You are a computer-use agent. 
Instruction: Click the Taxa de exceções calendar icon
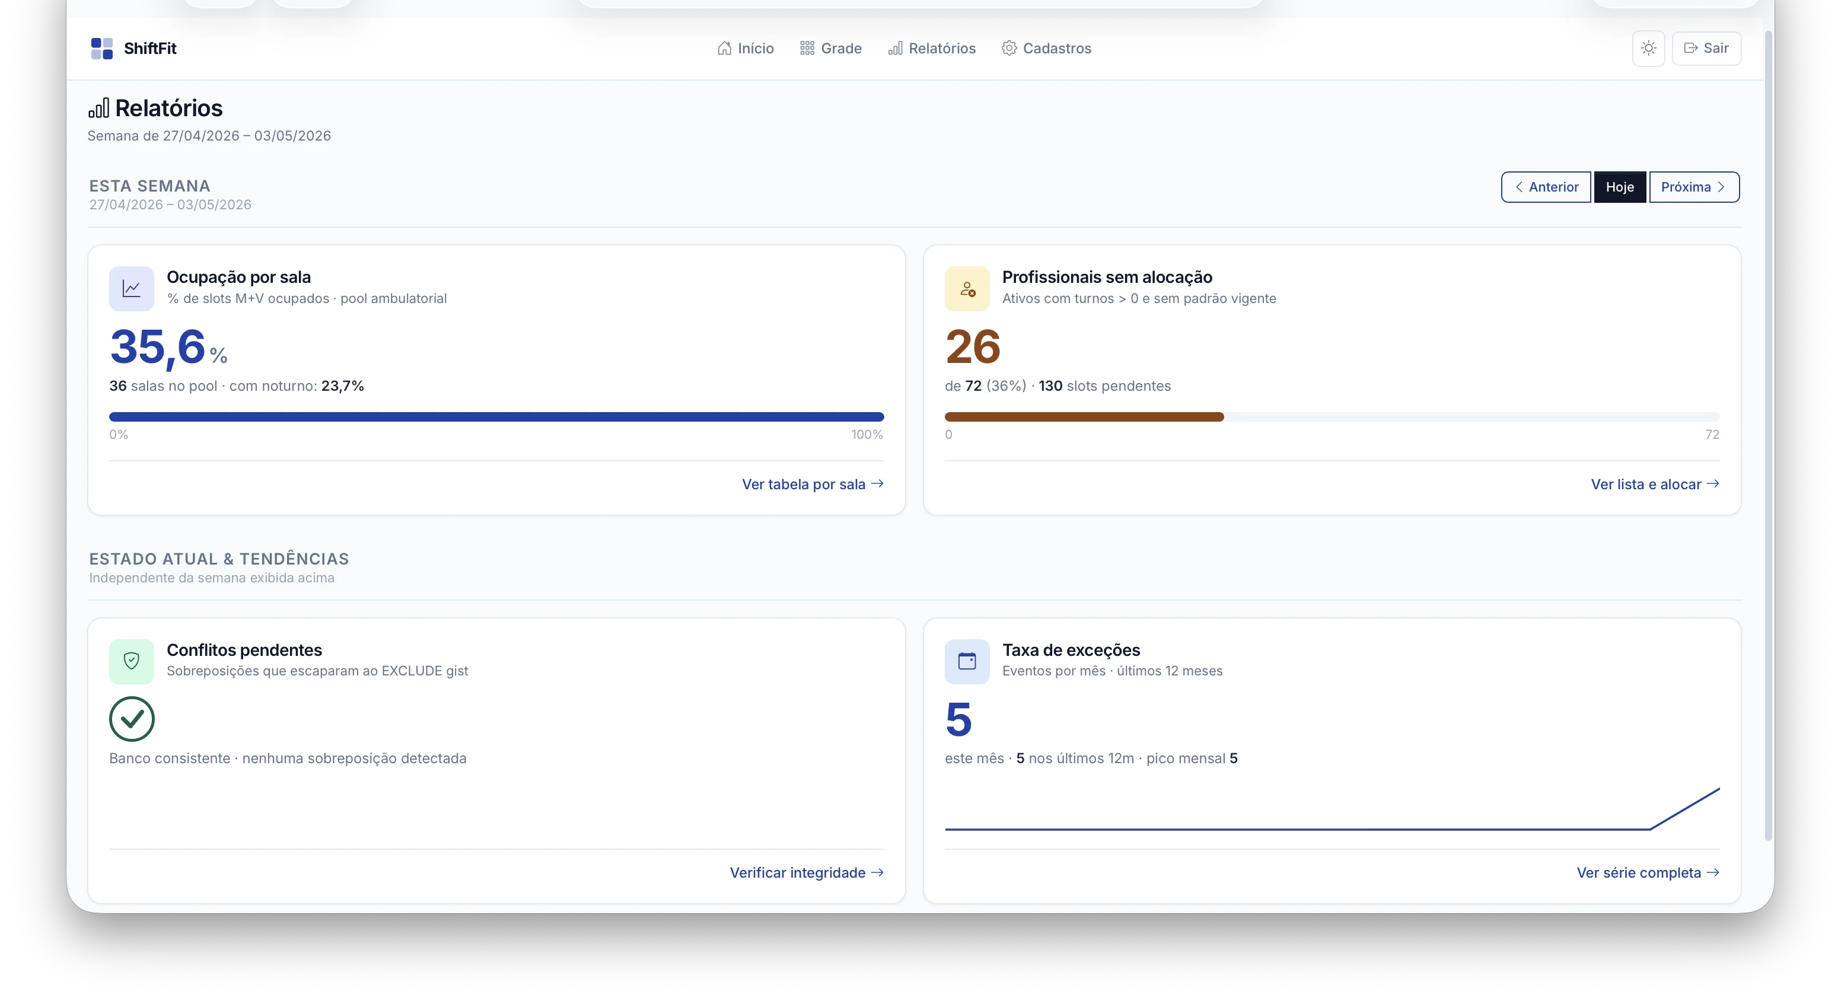coord(967,661)
